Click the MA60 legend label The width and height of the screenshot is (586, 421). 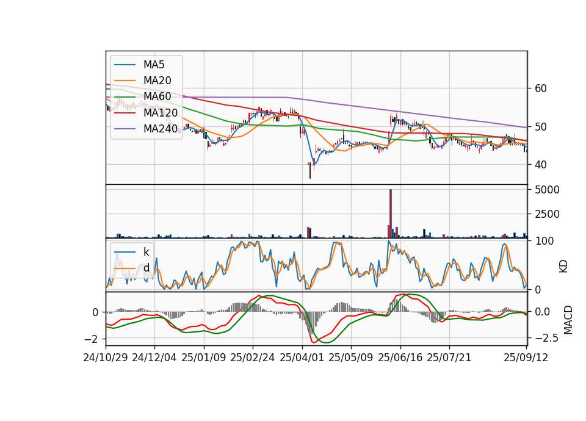coord(157,97)
